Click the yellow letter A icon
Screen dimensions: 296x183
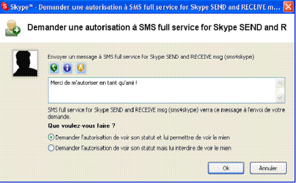[x=81, y=68]
